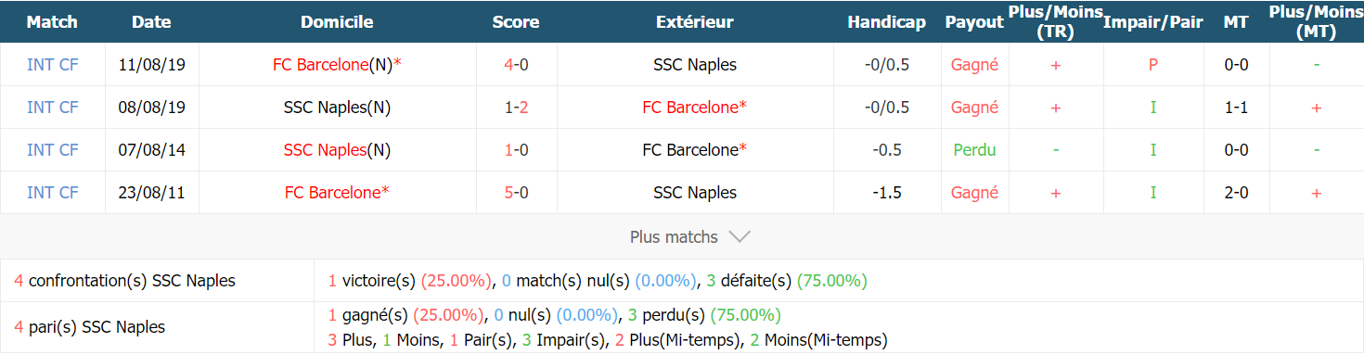Sort by the Payout column header
Viewport: 1364px width, 355px height.
[974, 22]
